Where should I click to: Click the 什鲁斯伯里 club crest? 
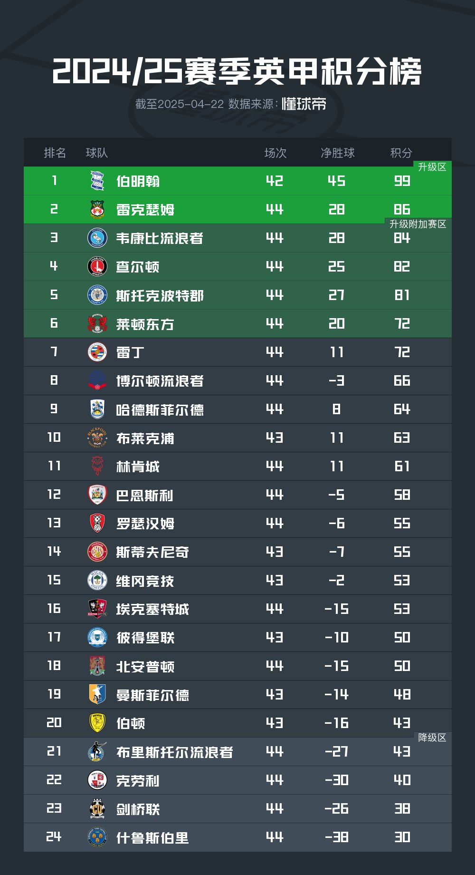coord(97,837)
